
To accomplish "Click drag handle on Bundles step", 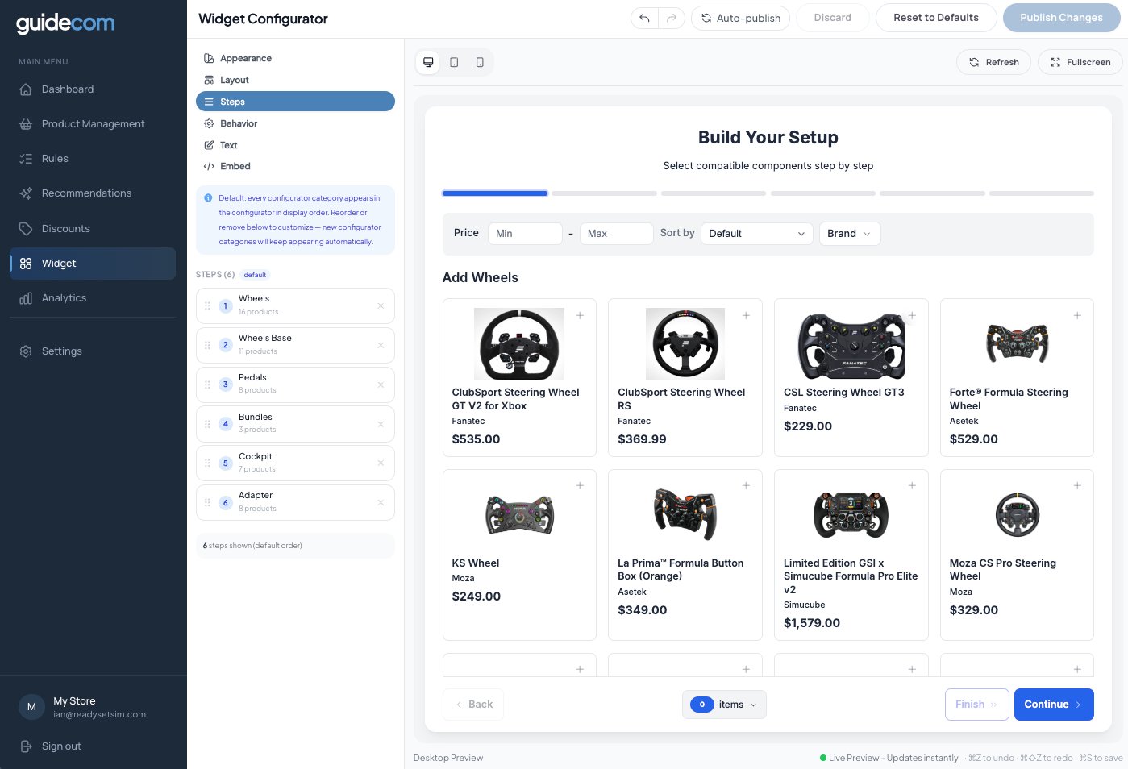I will point(207,424).
